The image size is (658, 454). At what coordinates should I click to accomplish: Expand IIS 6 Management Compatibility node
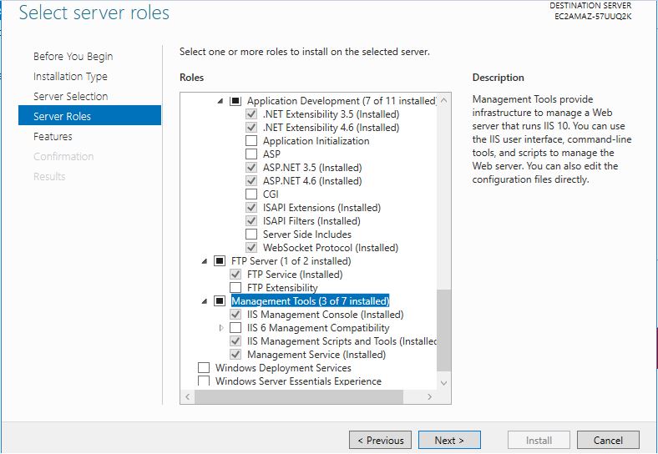tap(221, 328)
